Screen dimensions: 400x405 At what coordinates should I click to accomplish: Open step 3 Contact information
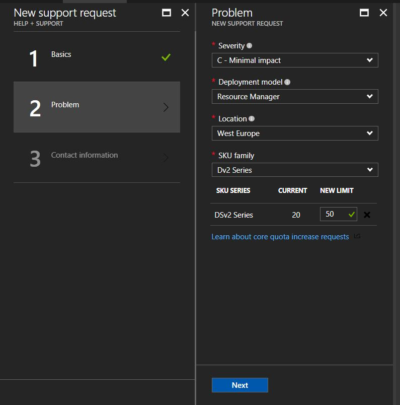[x=97, y=157]
